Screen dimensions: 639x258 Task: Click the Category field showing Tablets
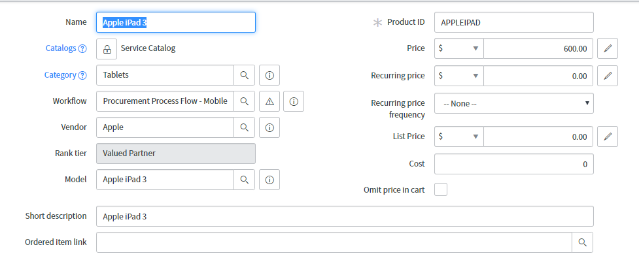[x=165, y=75]
